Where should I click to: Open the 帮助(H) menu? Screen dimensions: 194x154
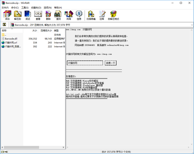58,8
